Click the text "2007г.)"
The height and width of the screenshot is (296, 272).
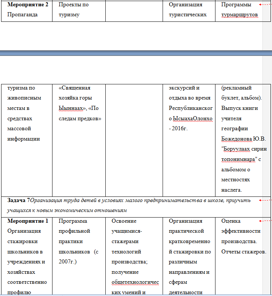68,262
